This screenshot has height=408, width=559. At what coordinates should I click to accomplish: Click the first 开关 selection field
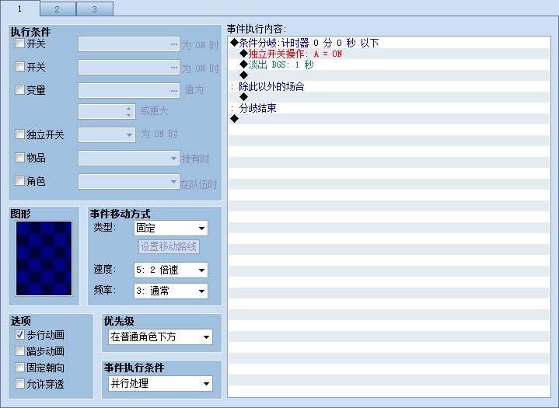(129, 44)
